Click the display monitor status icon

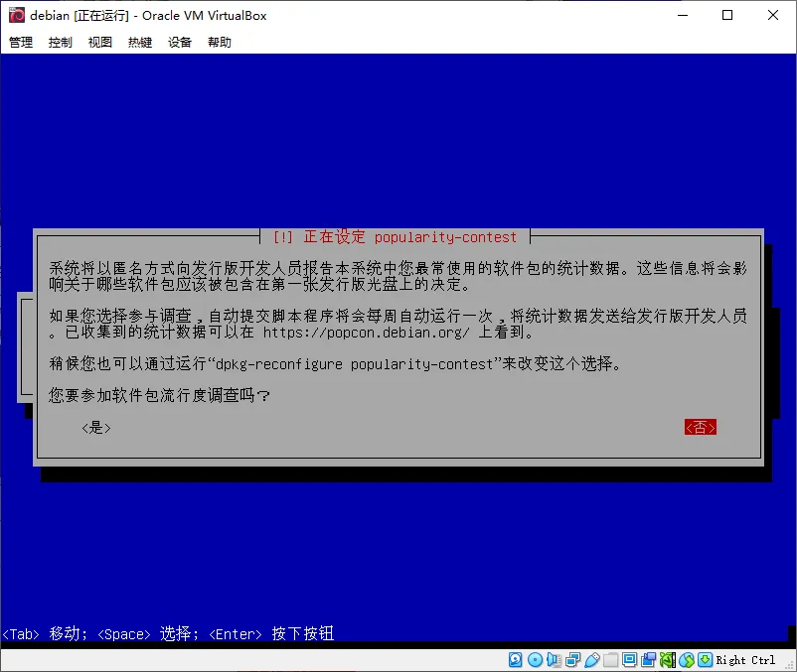click(629, 660)
